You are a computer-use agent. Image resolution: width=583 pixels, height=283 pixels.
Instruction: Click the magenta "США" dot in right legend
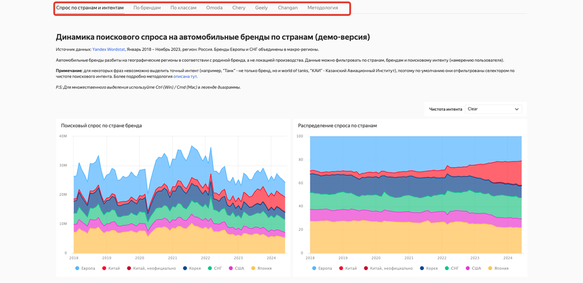467,268
